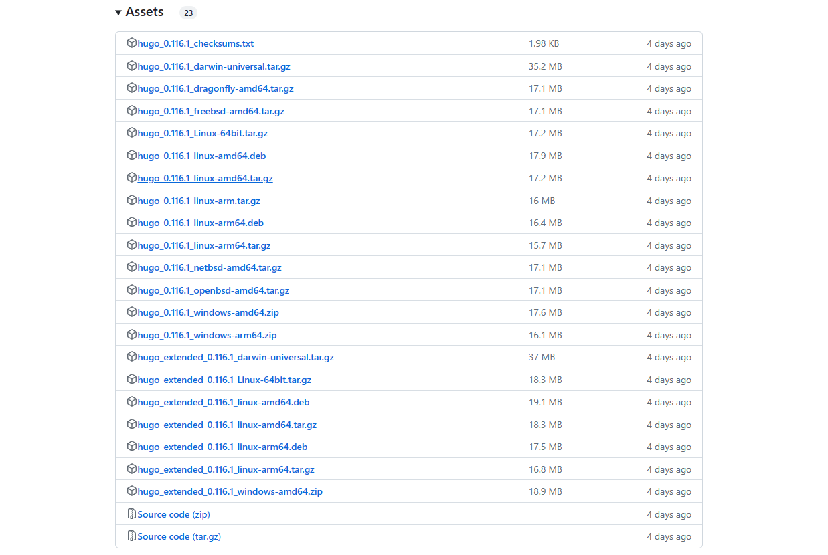The width and height of the screenshot is (828, 555).
Task: Click package icon beside hugo_0.116.1_freebsd-amd64.tar.gz
Action: click(x=132, y=111)
